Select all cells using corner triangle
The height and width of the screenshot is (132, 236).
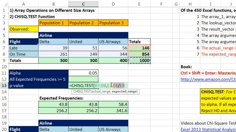(6, 4)
